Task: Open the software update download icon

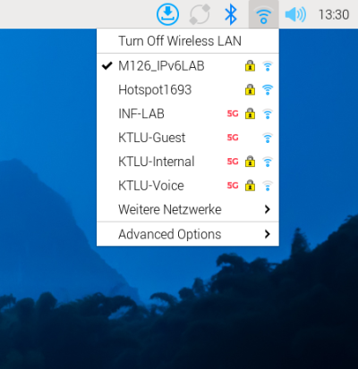Action: (x=167, y=14)
